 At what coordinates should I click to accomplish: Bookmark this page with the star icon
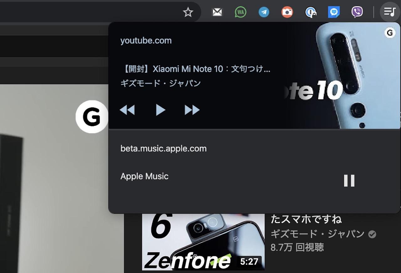point(188,12)
